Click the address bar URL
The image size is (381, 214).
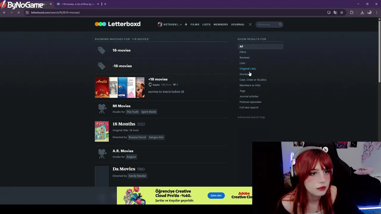pyautogui.click(x=55, y=12)
